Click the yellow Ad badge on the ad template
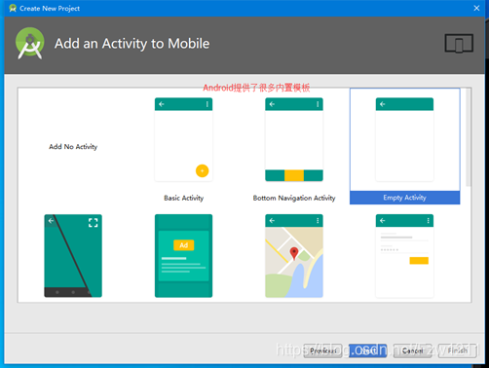The image size is (489, 368). [184, 245]
